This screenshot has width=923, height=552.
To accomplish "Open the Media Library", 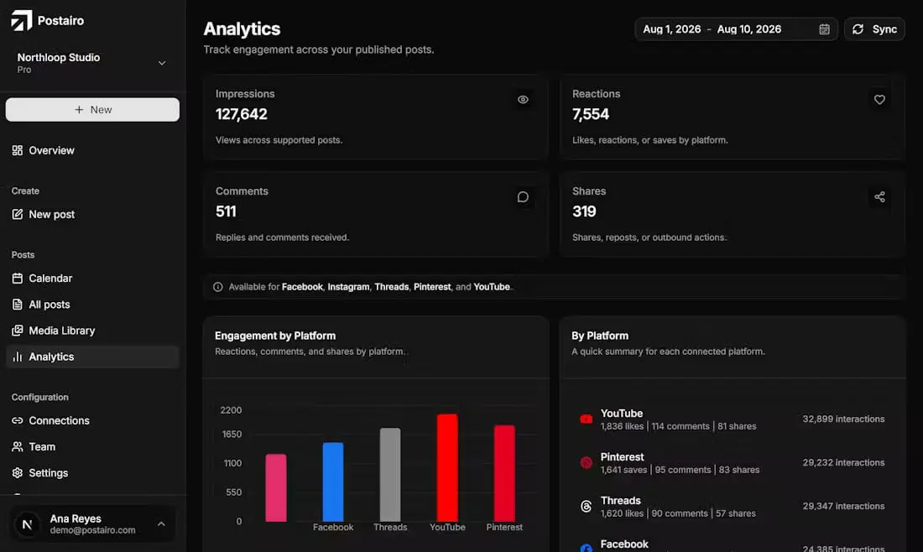I will click(x=92, y=331).
